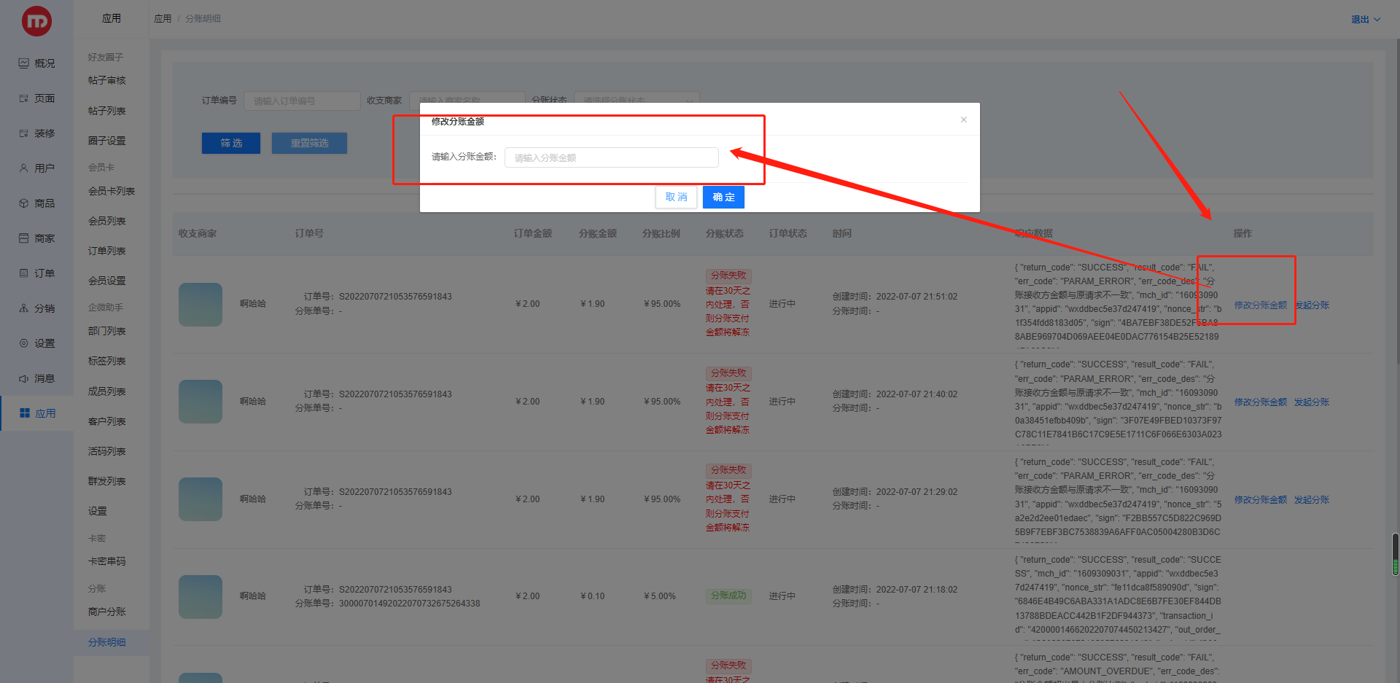Screen dimensions: 1400x683
Task: Click 分账单号 30000701492022070732675264338
Action: (409, 604)
